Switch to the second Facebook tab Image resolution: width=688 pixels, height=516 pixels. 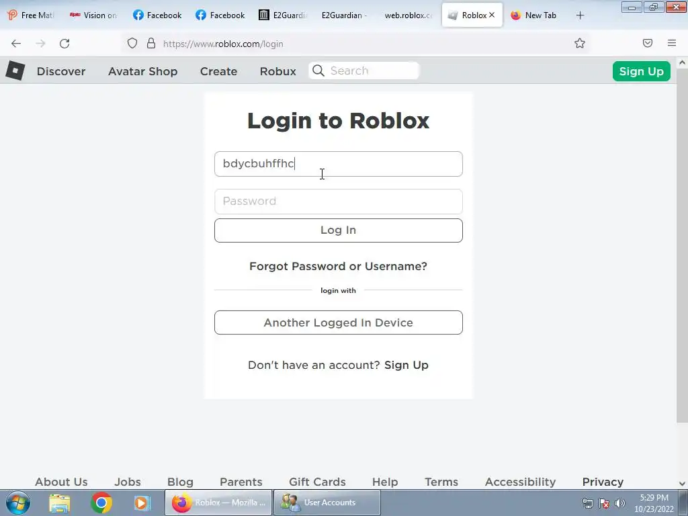pyautogui.click(x=220, y=15)
